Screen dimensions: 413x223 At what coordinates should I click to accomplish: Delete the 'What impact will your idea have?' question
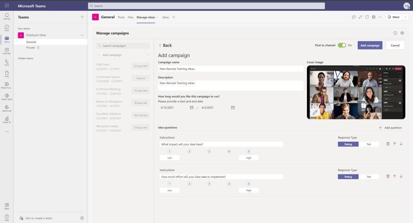[388, 144]
